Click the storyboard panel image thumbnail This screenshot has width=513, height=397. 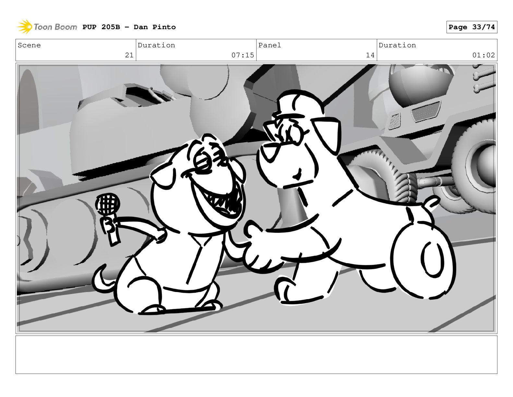click(256, 198)
